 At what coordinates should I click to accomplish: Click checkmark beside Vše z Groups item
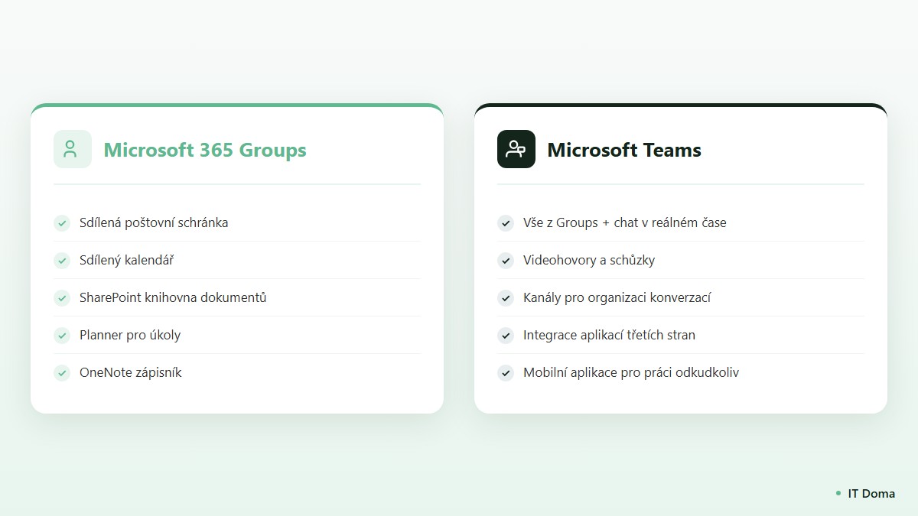point(506,223)
